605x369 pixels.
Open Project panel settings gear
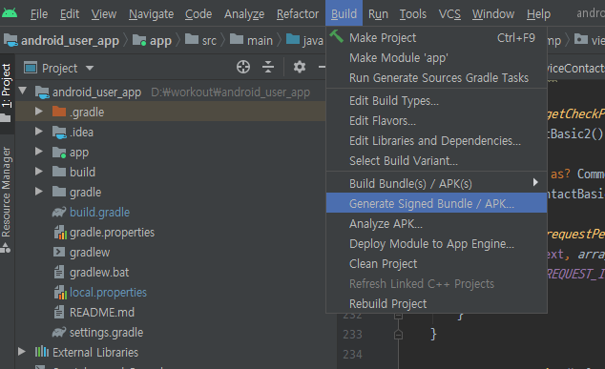pyautogui.click(x=300, y=67)
